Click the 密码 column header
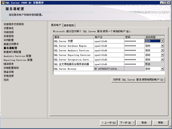This screenshot has width=172, height=129. pos(134,37)
